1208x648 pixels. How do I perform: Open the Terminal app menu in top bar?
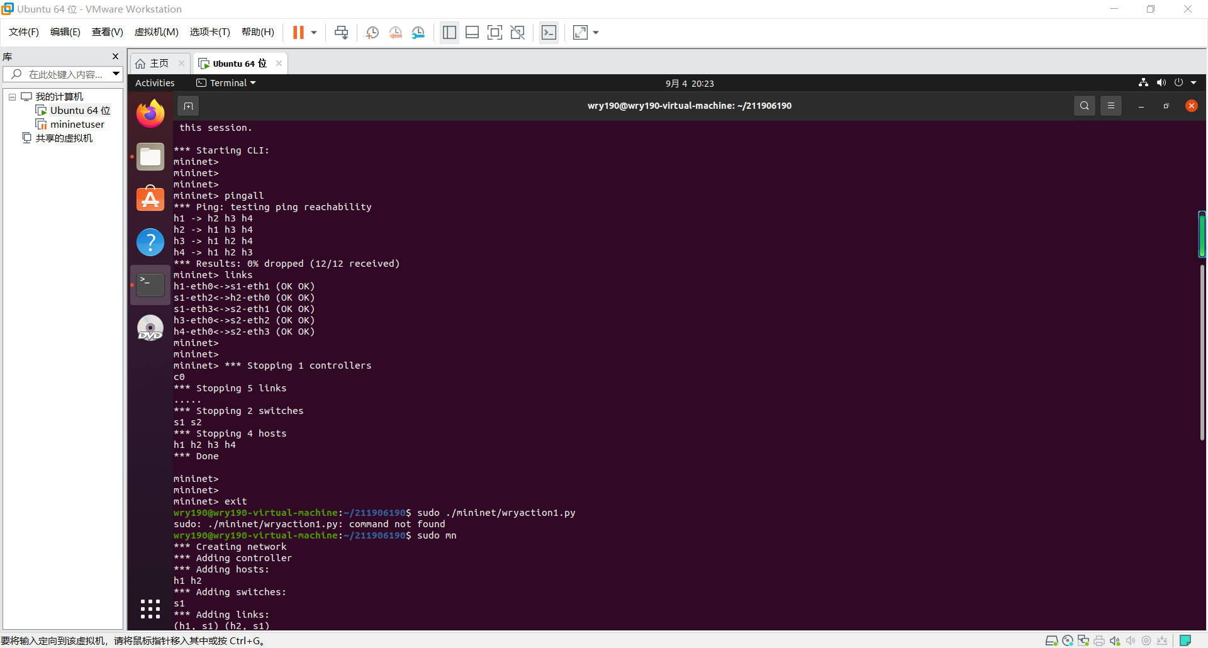point(226,83)
